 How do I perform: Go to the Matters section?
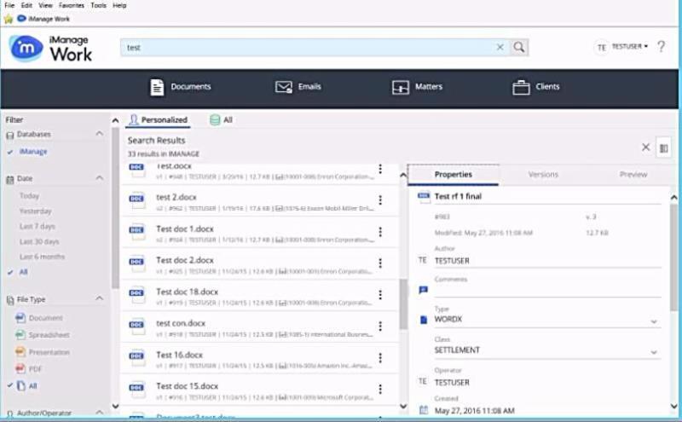tap(417, 87)
